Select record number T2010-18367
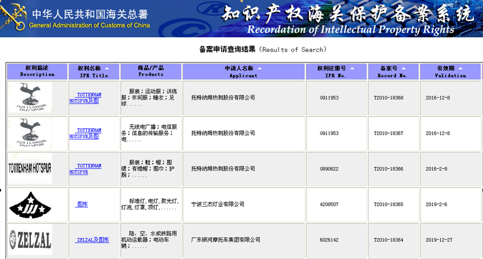The image size is (483, 259). tap(388, 133)
